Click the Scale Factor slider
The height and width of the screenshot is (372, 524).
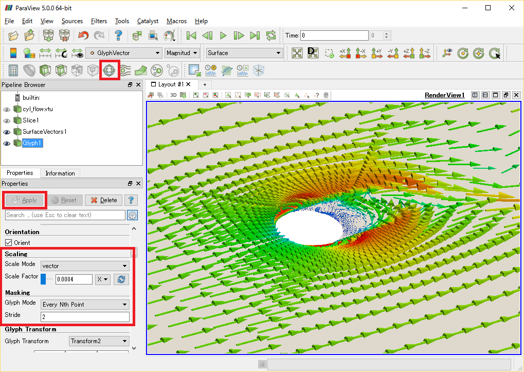46,279
